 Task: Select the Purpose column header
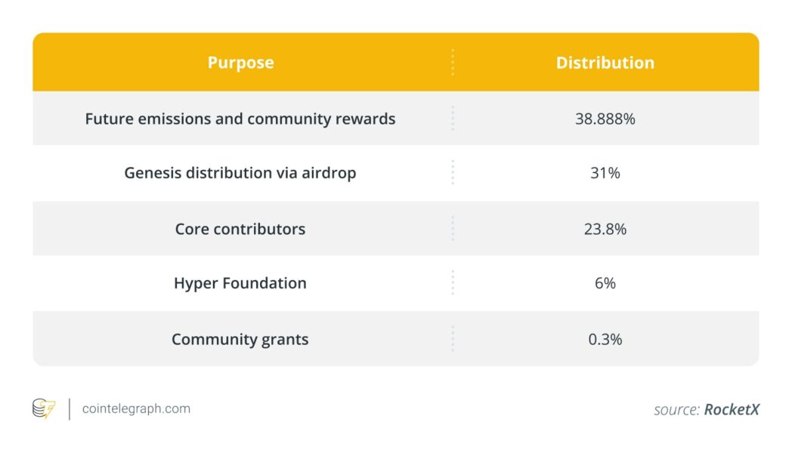(240, 63)
